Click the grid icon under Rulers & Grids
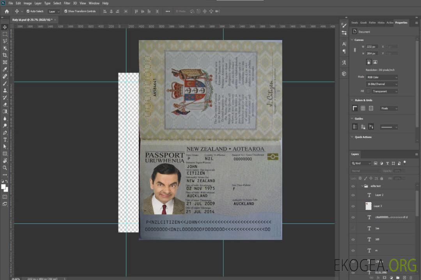Image resolution: width=421 pixels, height=280 pixels. [x=363, y=108]
